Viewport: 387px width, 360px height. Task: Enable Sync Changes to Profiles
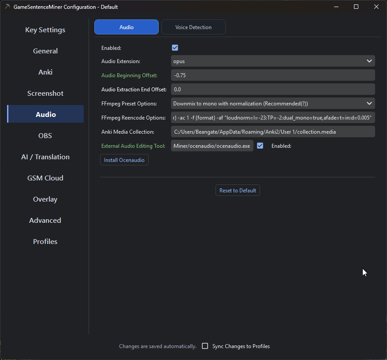[x=205, y=346]
